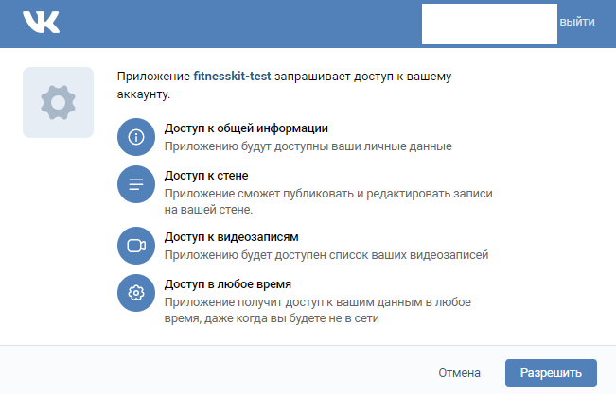Select heading Доступ в любое время

228,284
